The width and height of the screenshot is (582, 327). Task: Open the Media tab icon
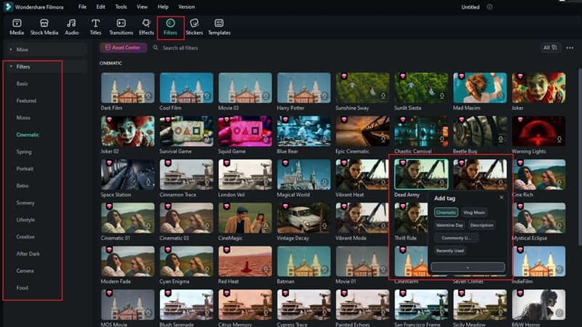17,23
